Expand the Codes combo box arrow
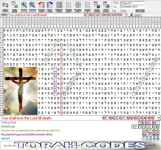The height and width of the screenshot is (150, 161). tap(126, 15)
